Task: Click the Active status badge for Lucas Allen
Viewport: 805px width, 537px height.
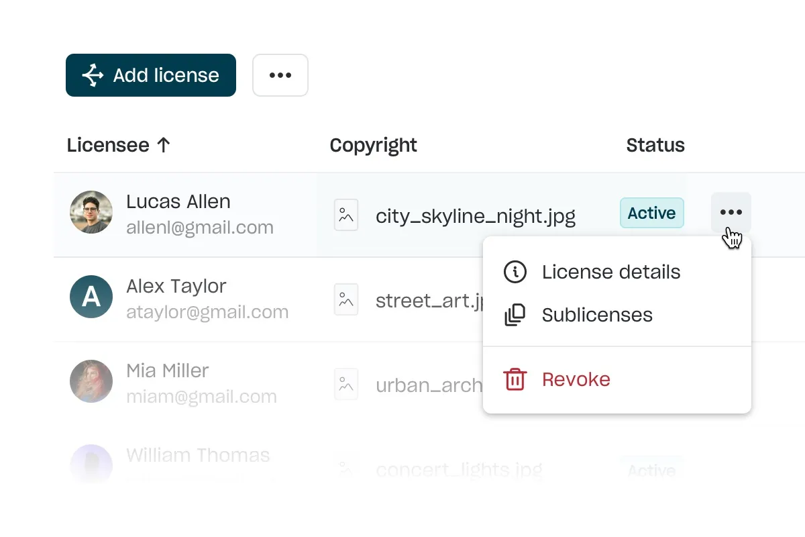Action: 651,213
